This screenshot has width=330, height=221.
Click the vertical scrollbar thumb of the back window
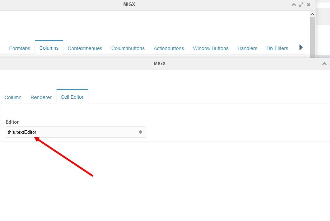click(x=312, y=37)
